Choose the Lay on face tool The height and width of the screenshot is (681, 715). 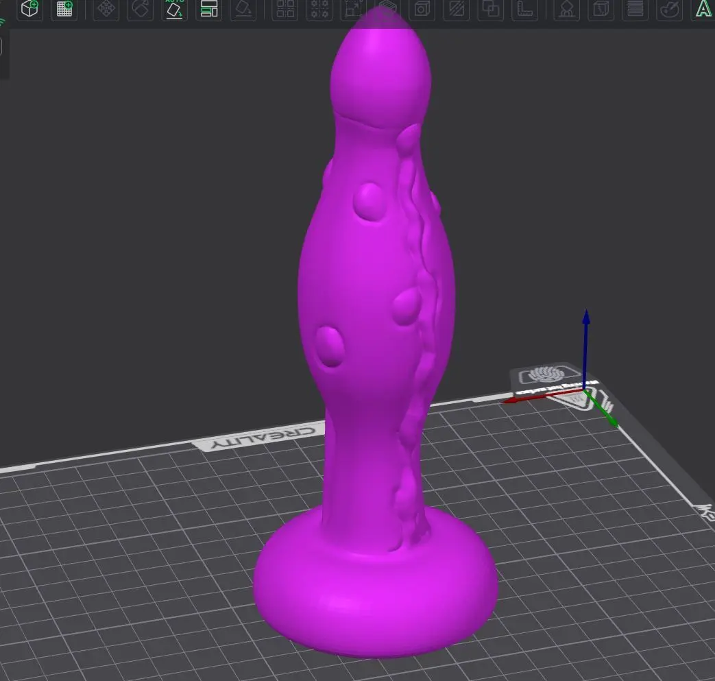click(x=243, y=9)
